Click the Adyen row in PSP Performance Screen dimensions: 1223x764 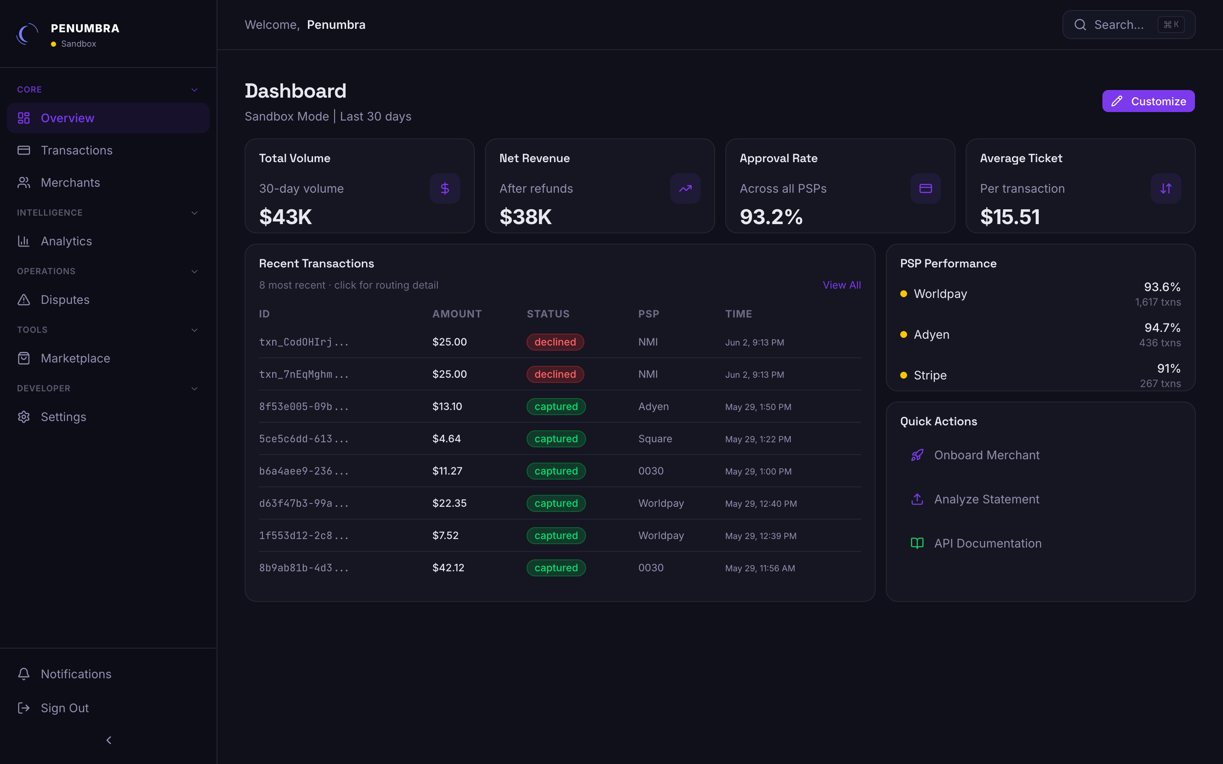tap(1040, 334)
